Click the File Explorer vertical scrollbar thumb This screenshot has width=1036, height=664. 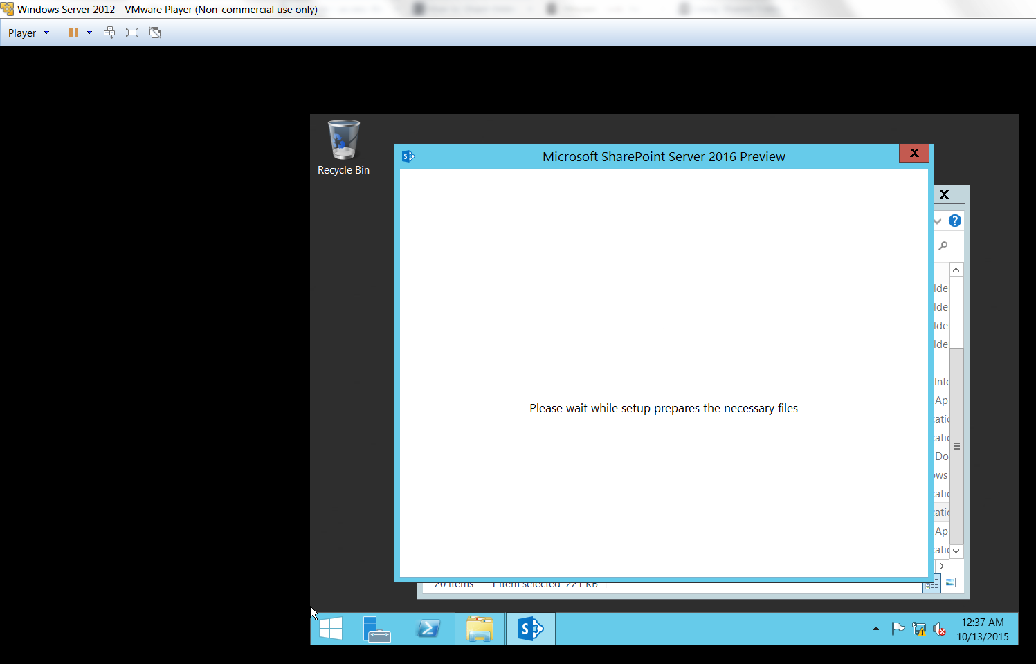tap(956, 446)
